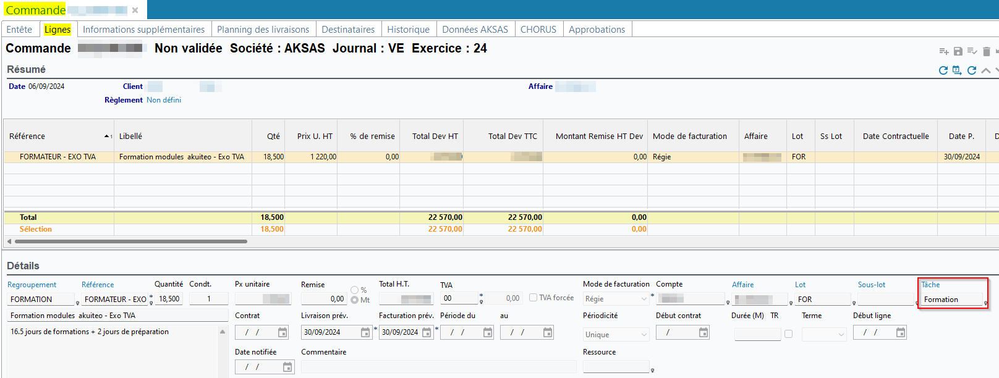Open Planning des livraisons tab
The height and width of the screenshot is (378, 999).
(263, 29)
